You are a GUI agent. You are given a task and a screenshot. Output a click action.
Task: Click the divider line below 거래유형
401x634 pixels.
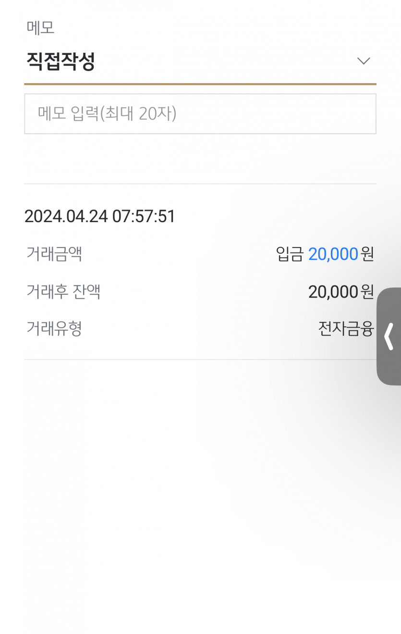[200, 360]
